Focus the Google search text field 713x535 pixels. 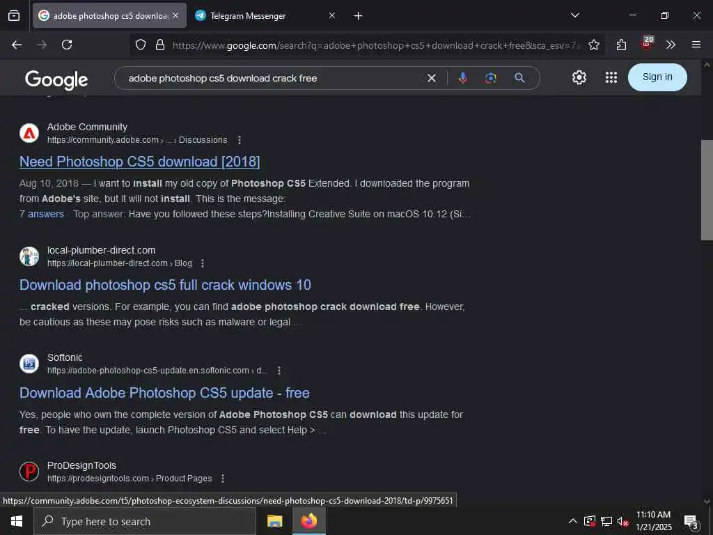[x=273, y=78]
